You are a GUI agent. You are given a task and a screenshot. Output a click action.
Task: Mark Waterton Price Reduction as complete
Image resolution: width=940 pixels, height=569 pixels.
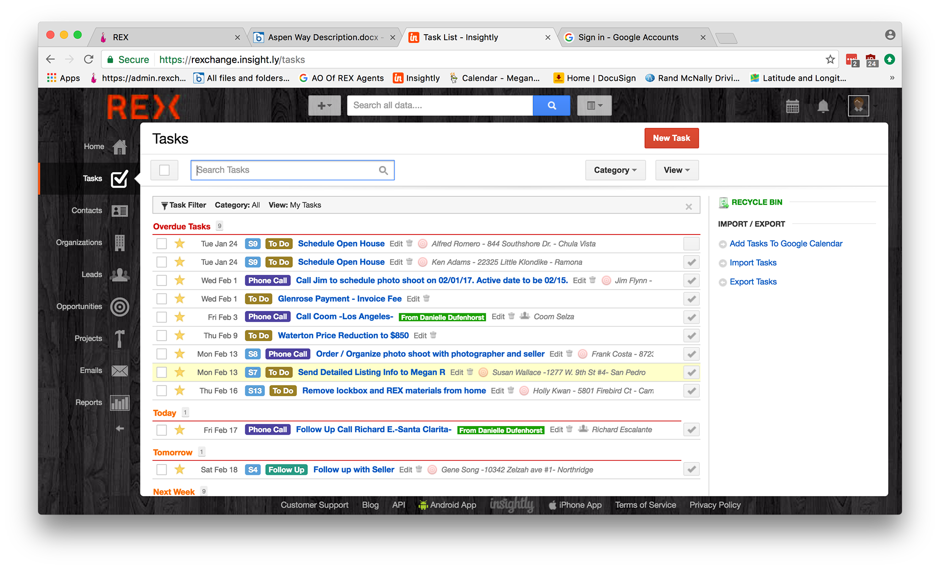691,335
